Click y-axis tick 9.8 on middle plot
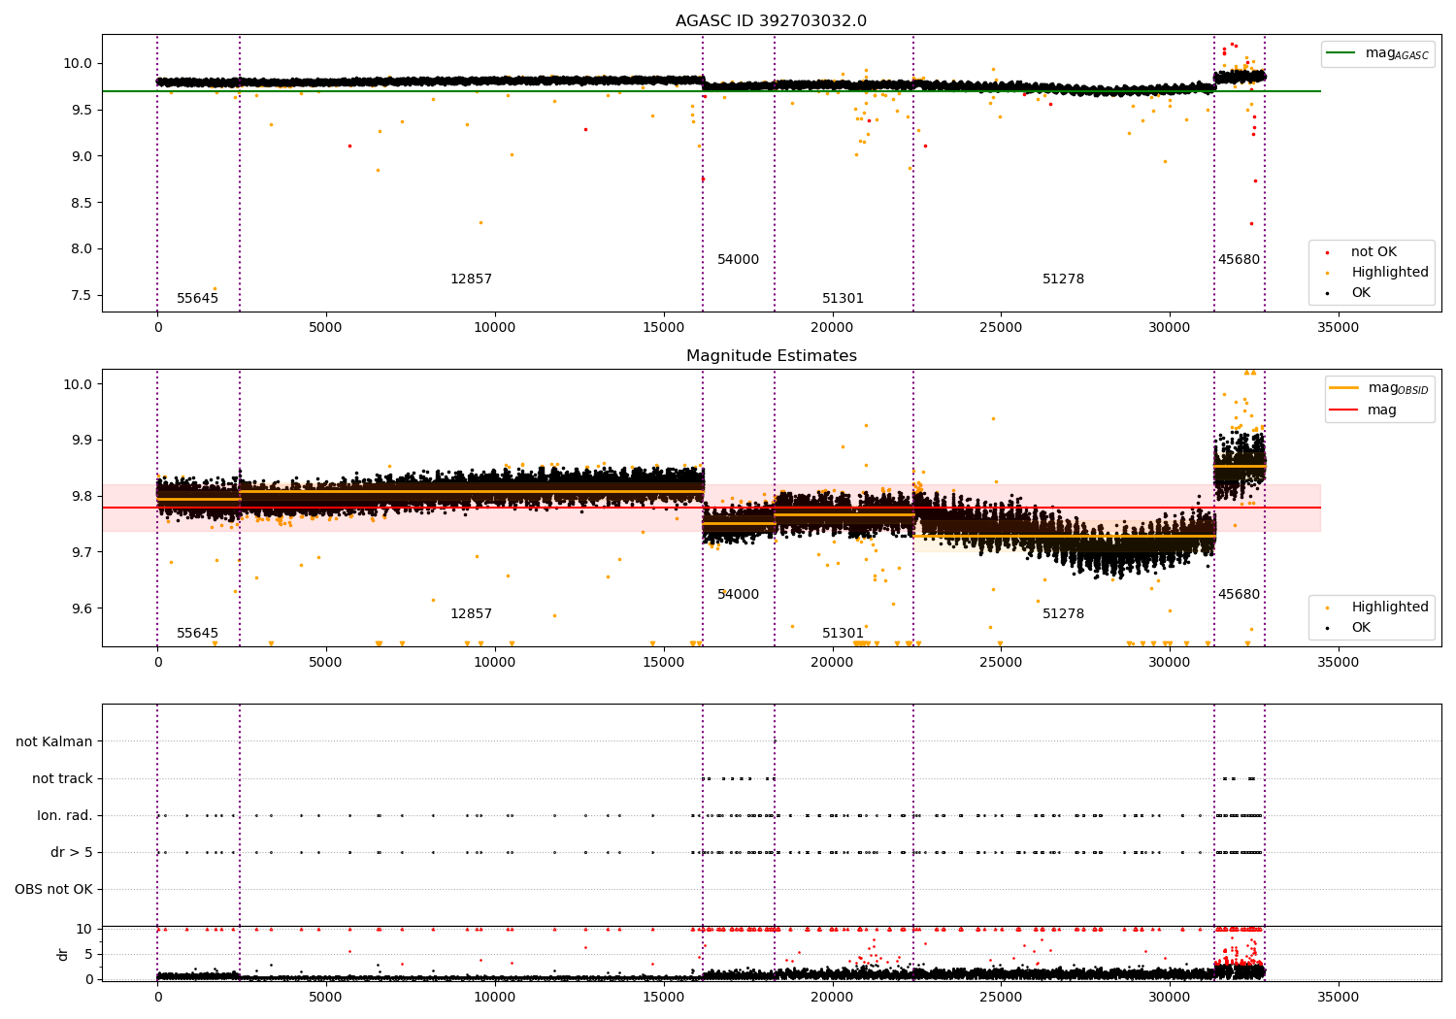Viewport: 1456px width, 1019px height. click(83, 497)
